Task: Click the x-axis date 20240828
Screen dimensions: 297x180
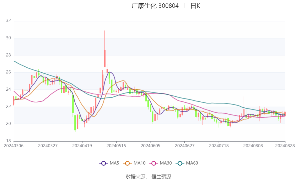Action: [x=285, y=146]
